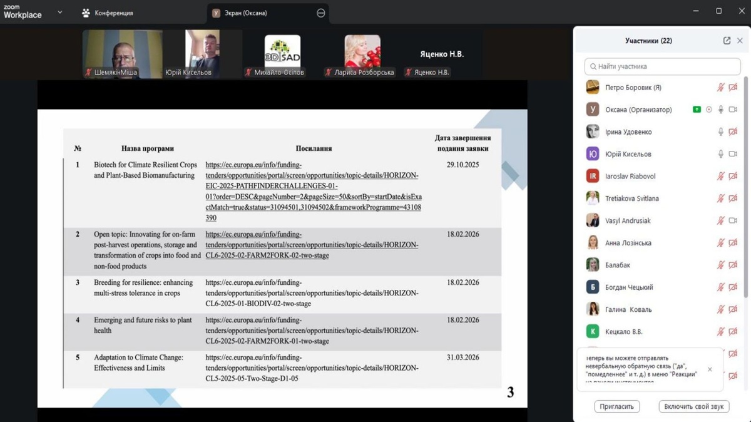The image size is (751, 422).
Task: Pop out the participants panel
Action: 727,41
